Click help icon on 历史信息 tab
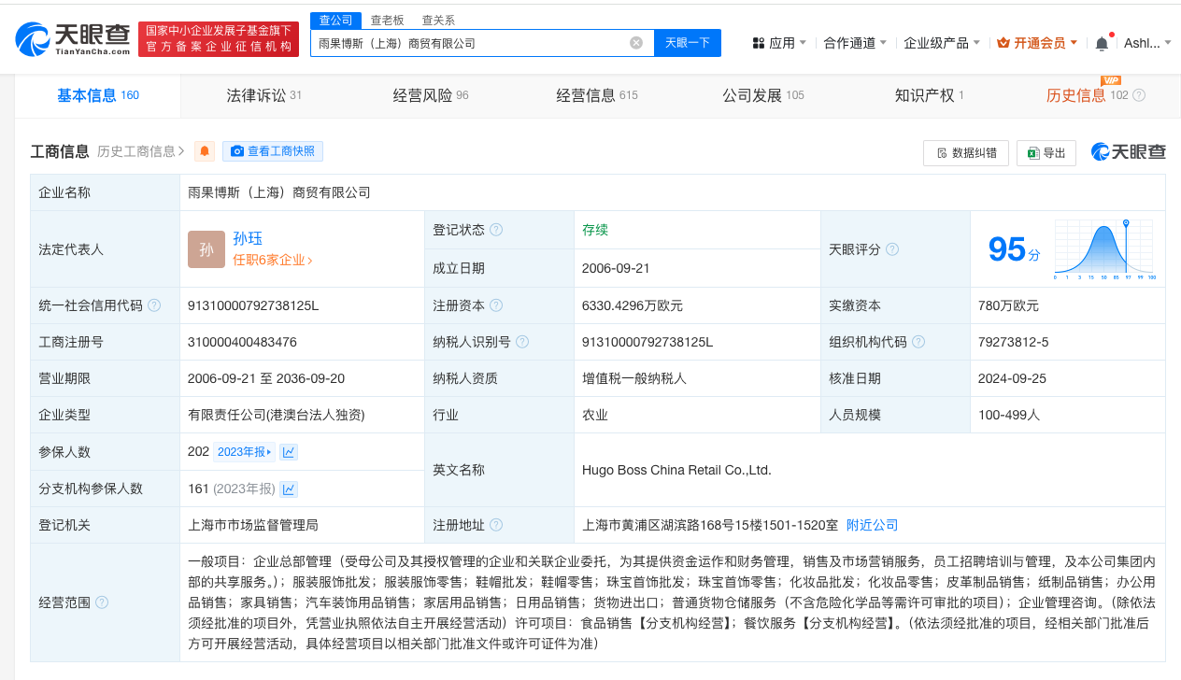The height and width of the screenshot is (680, 1181). pos(1139,95)
